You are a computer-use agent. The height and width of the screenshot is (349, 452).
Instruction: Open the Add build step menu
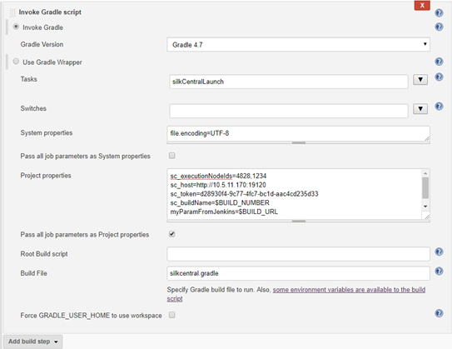coord(32,342)
